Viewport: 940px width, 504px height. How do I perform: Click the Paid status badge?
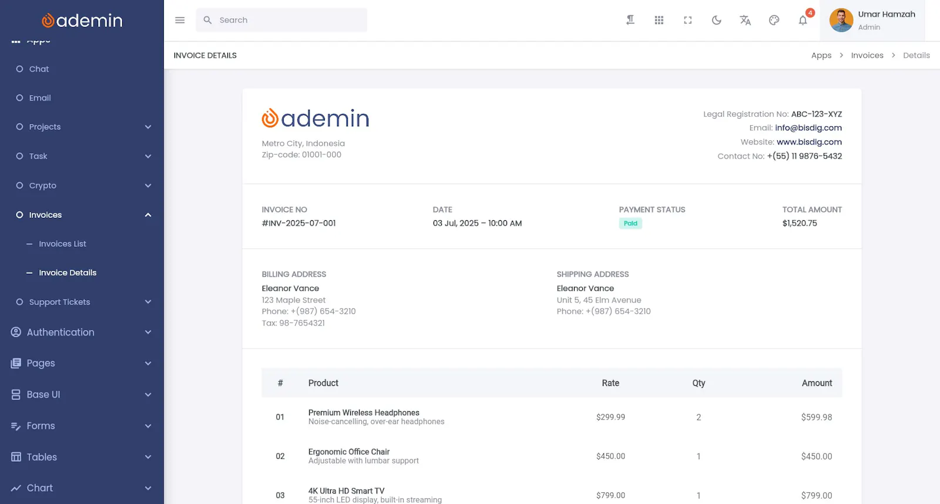tap(630, 223)
